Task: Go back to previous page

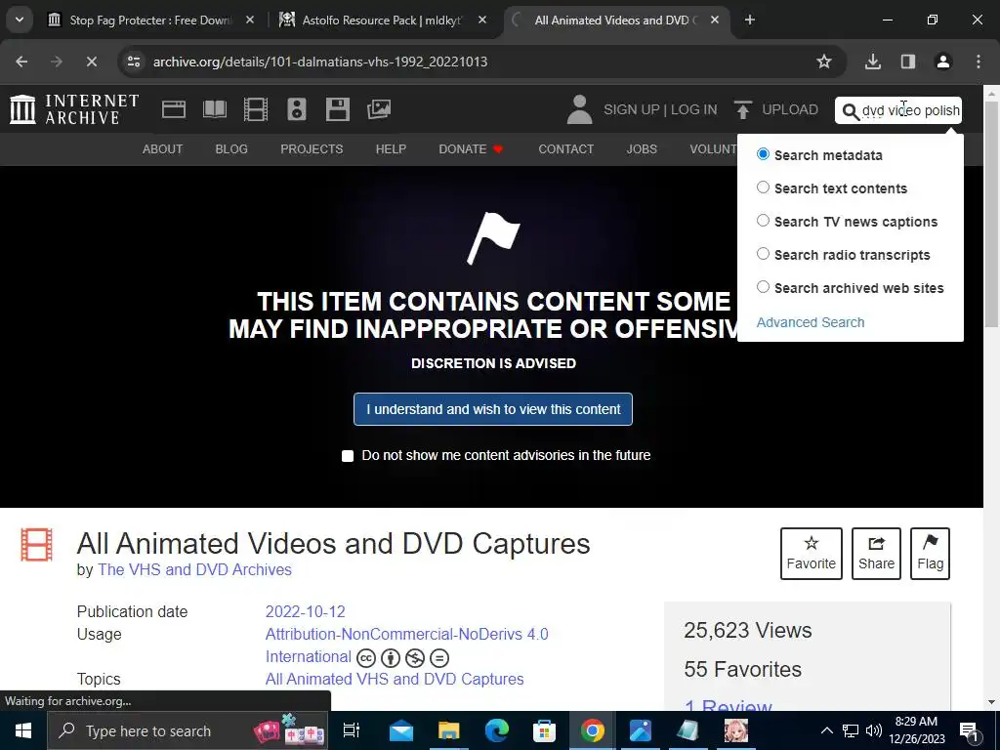Action: pos(21,62)
